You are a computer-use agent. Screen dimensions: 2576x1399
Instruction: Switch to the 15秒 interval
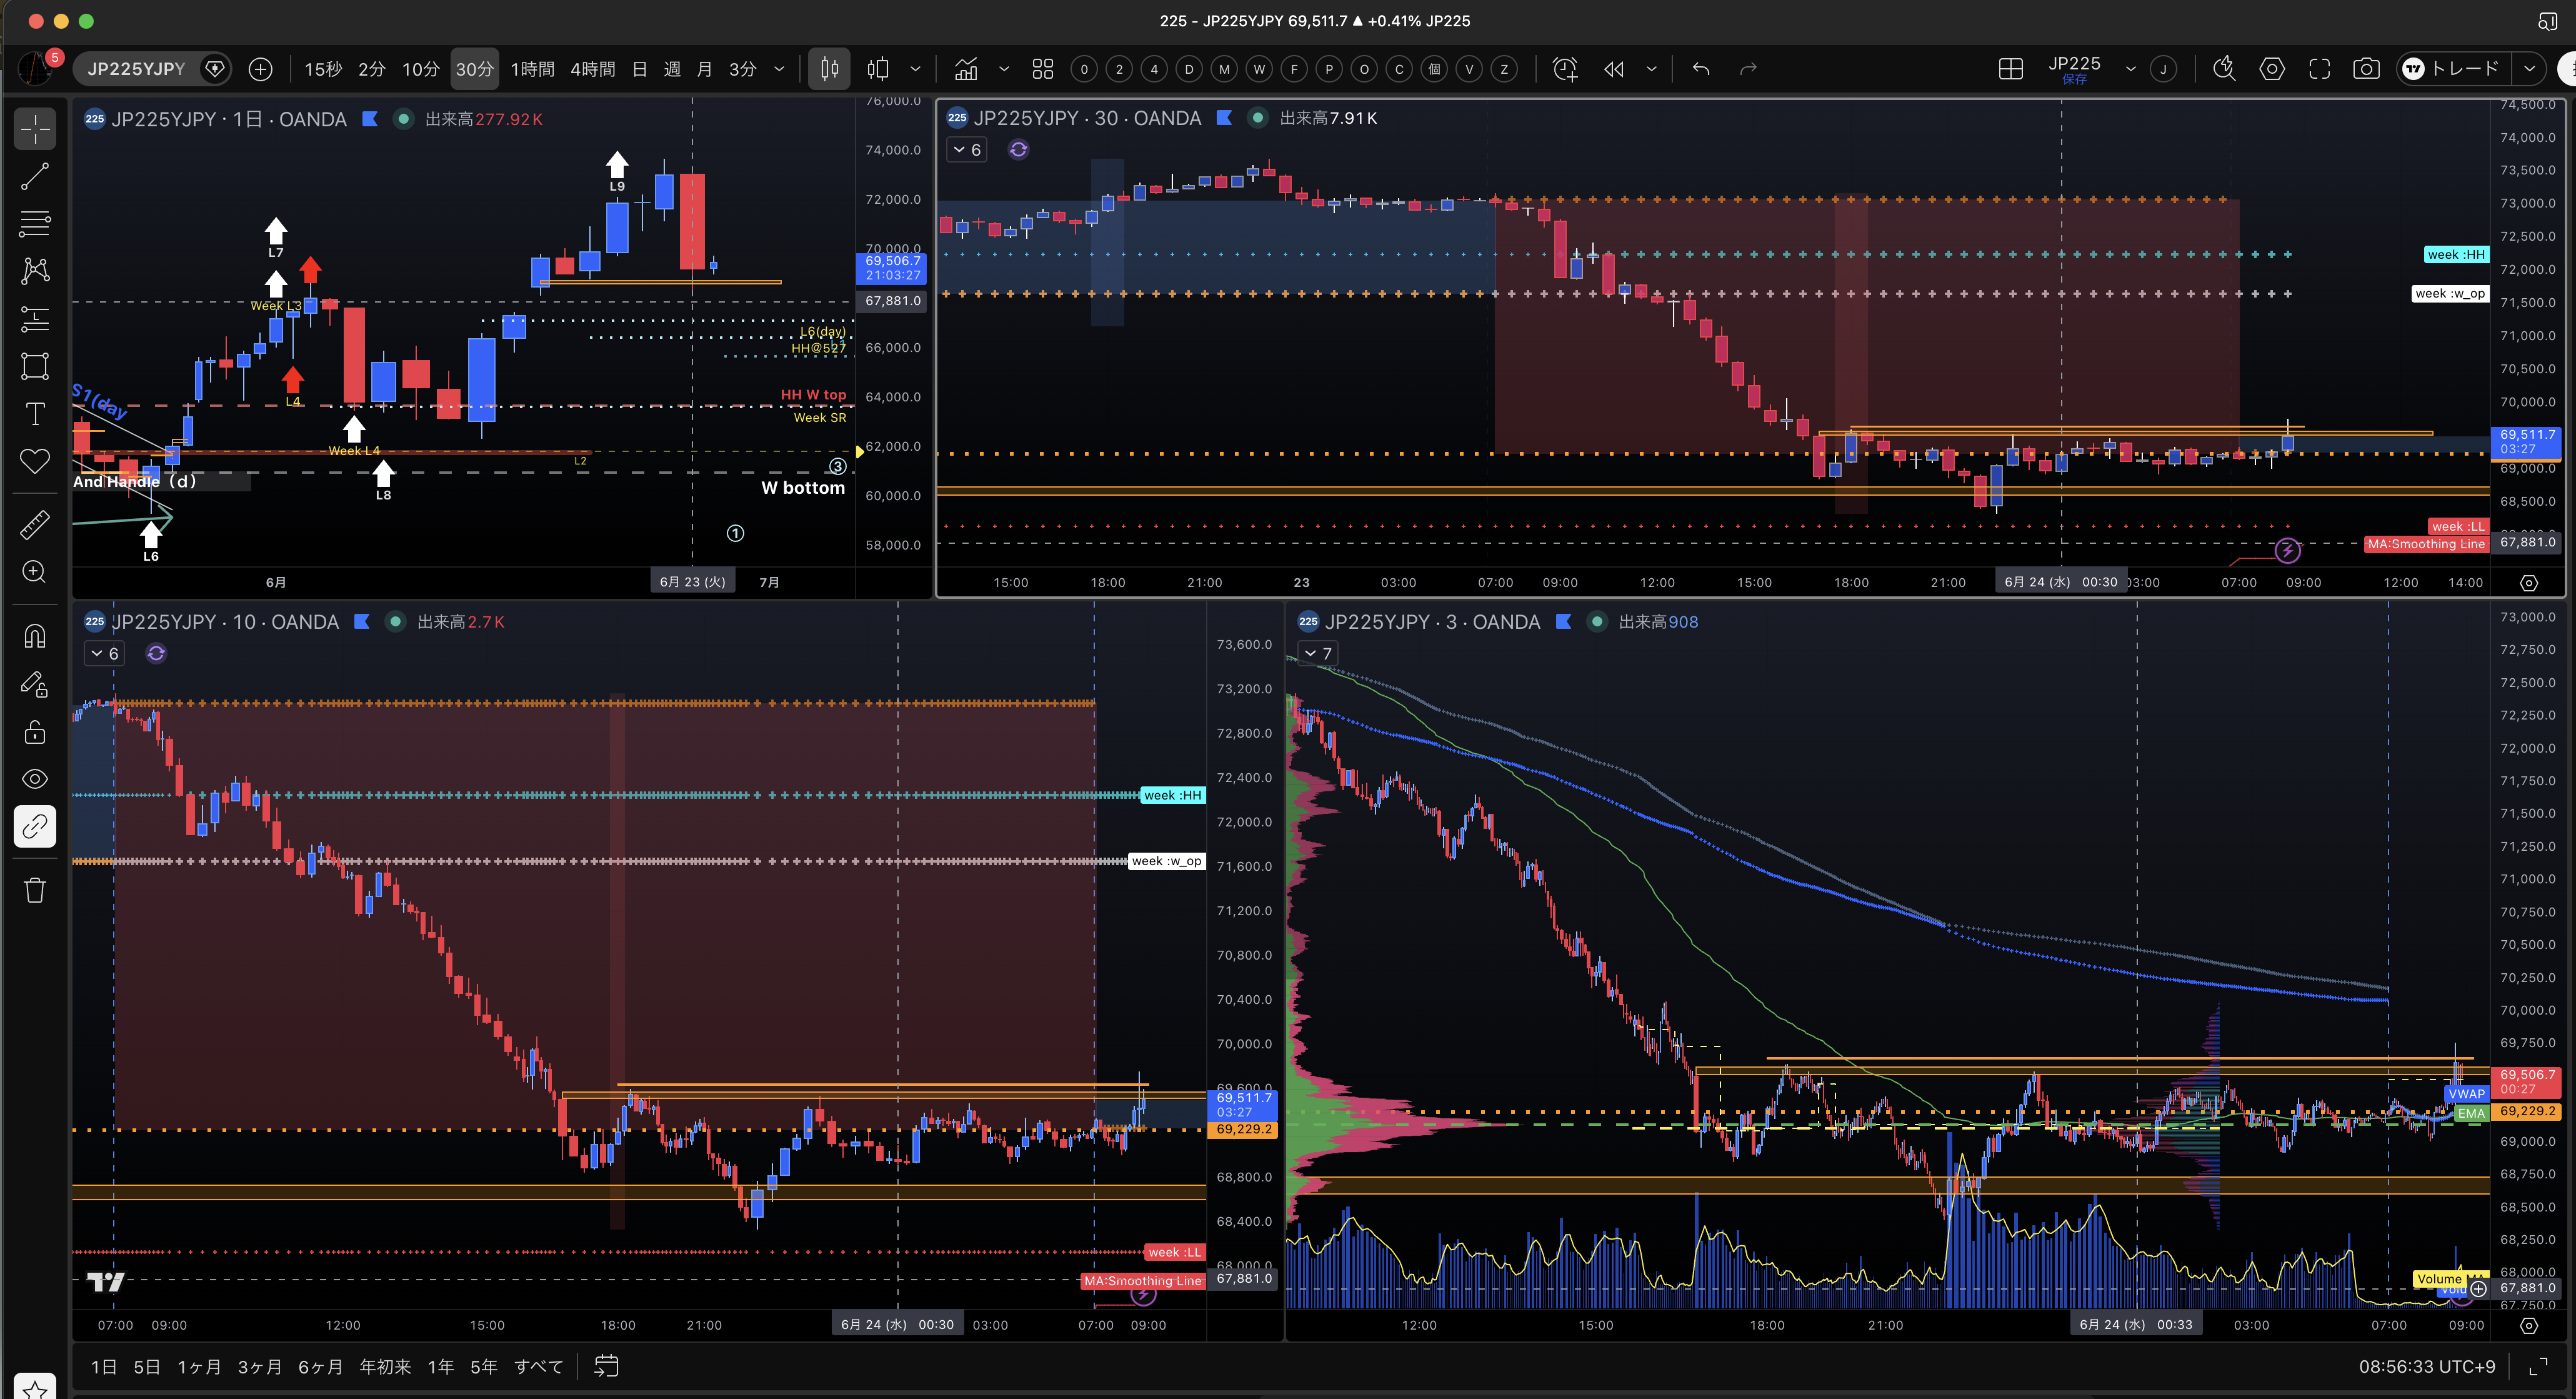click(x=323, y=69)
